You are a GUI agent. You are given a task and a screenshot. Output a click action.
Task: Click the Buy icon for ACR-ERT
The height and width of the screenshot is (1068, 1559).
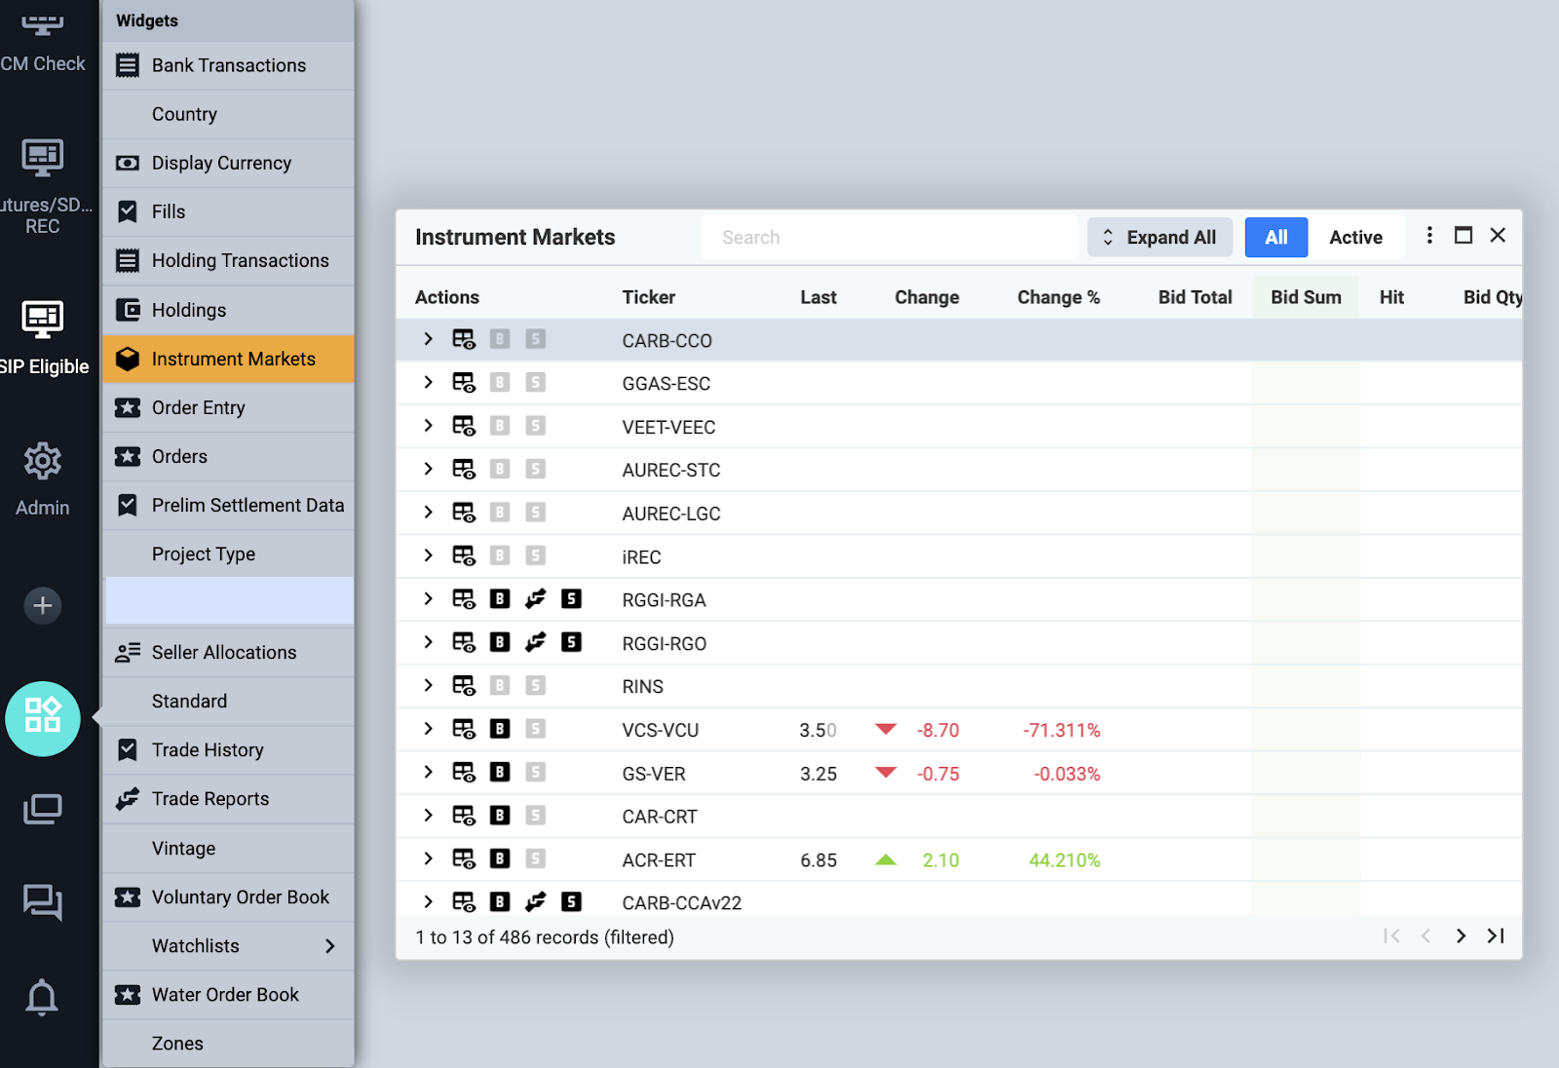click(x=500, y=858)
